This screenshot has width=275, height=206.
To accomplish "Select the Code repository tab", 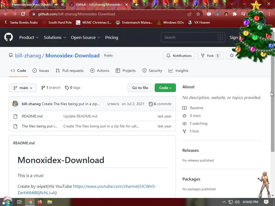I will (18, 71).
